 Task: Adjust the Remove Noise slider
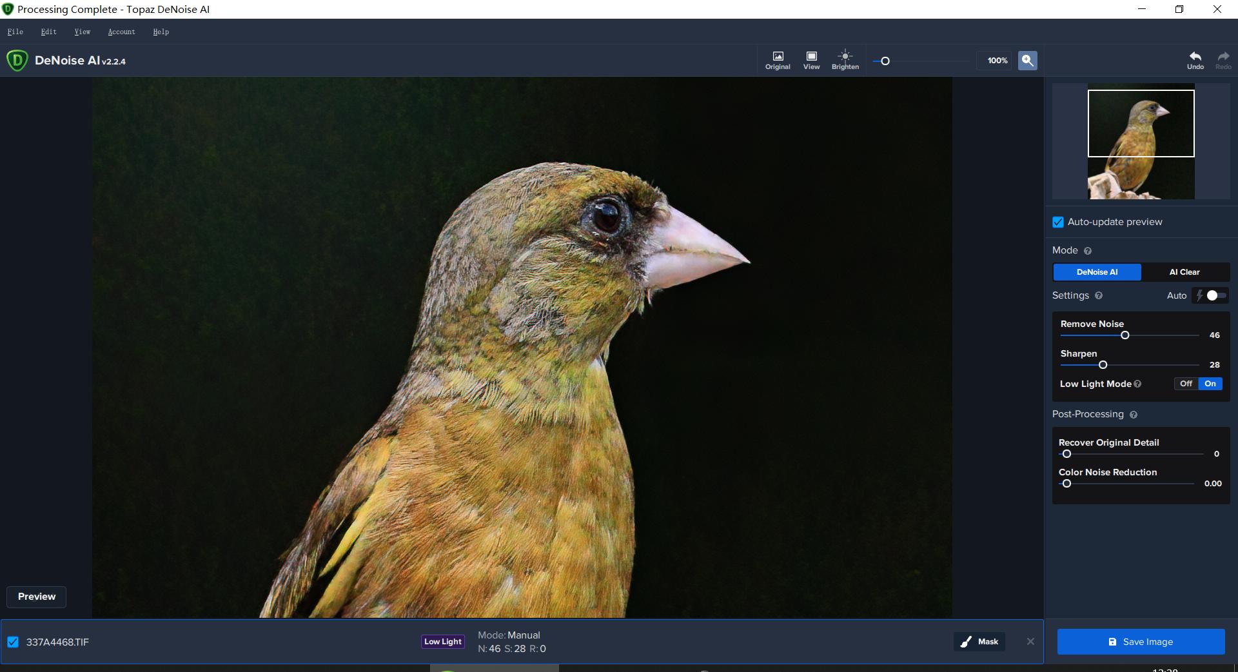[1125, 335]
